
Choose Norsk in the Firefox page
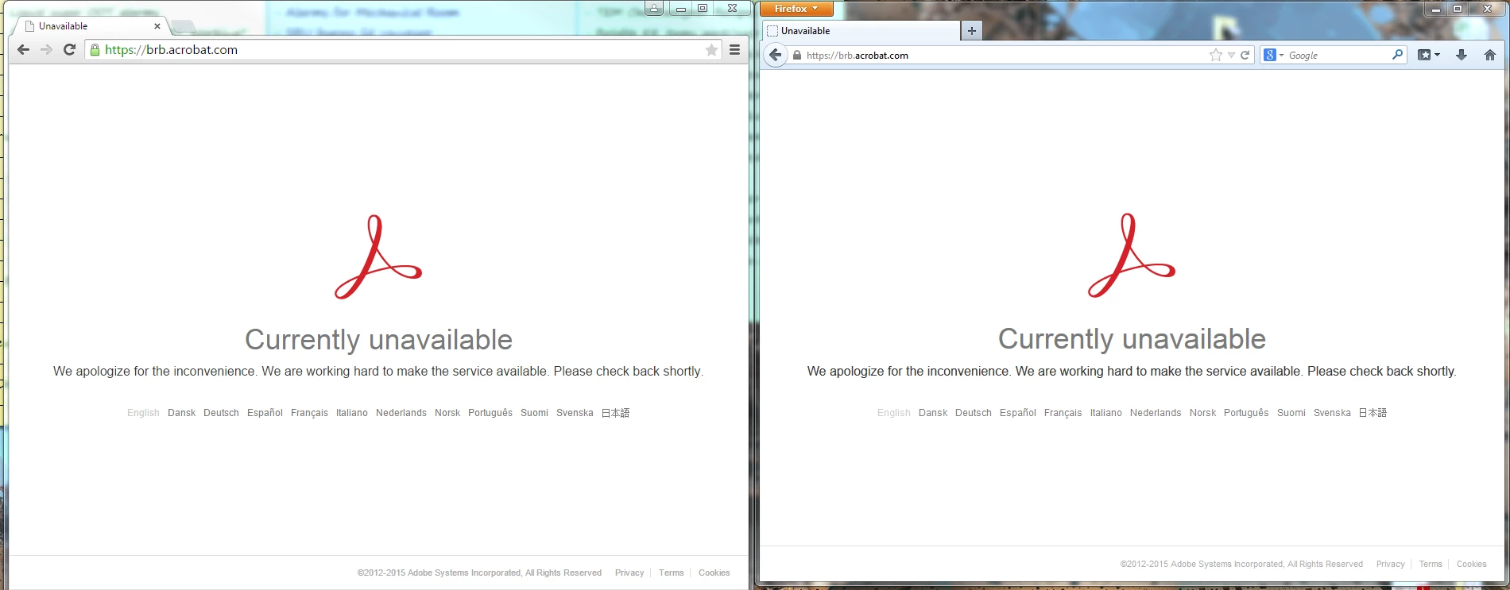(1202, 413)
